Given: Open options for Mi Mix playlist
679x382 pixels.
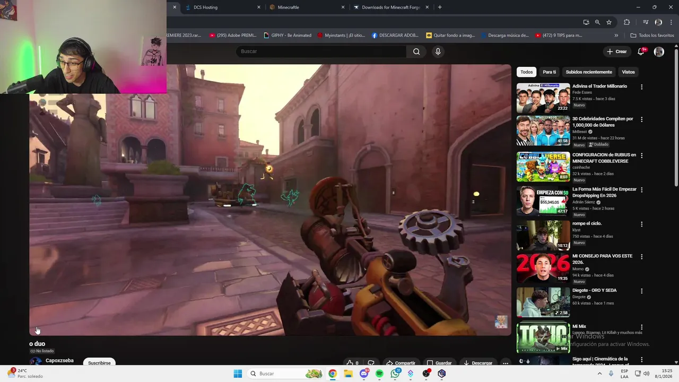Looking at the screenshot, I should point(641,327).
